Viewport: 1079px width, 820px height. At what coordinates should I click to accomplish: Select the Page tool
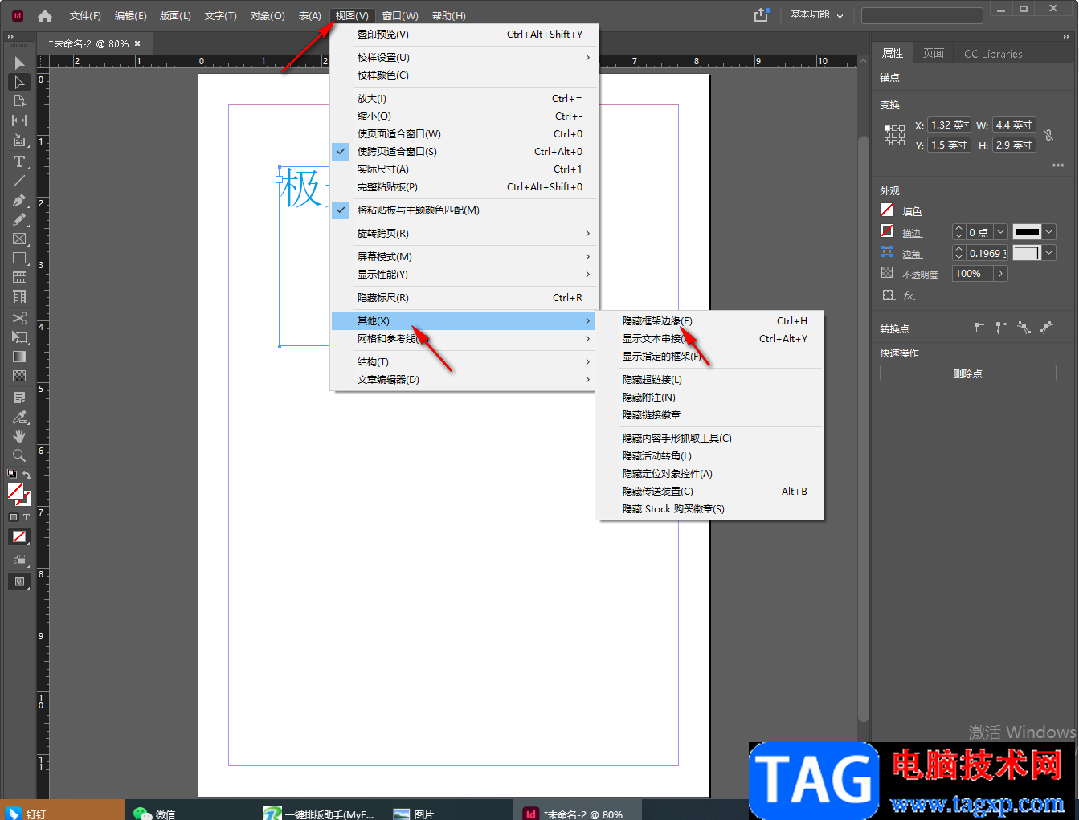(x=19, y=101)
